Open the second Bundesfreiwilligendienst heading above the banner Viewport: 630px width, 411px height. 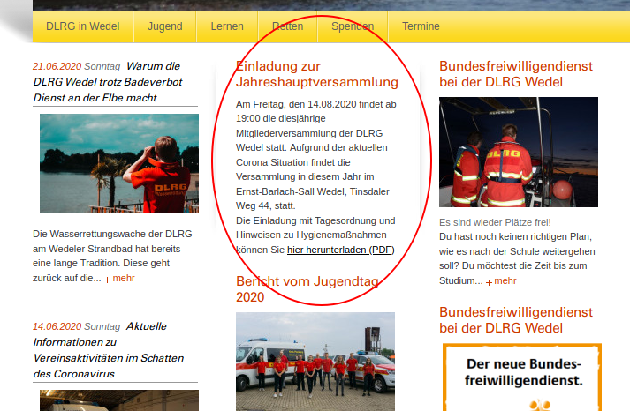click(x=516, y=320)
